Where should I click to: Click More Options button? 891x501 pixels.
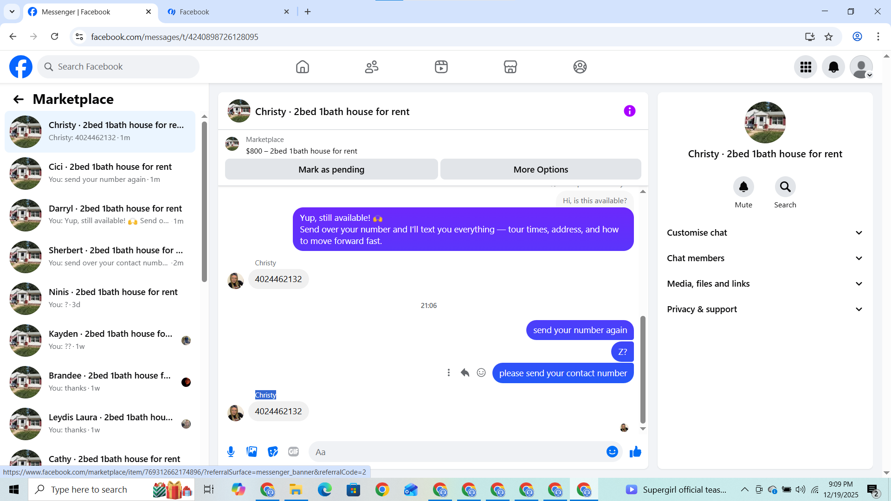tap(540, 169)
